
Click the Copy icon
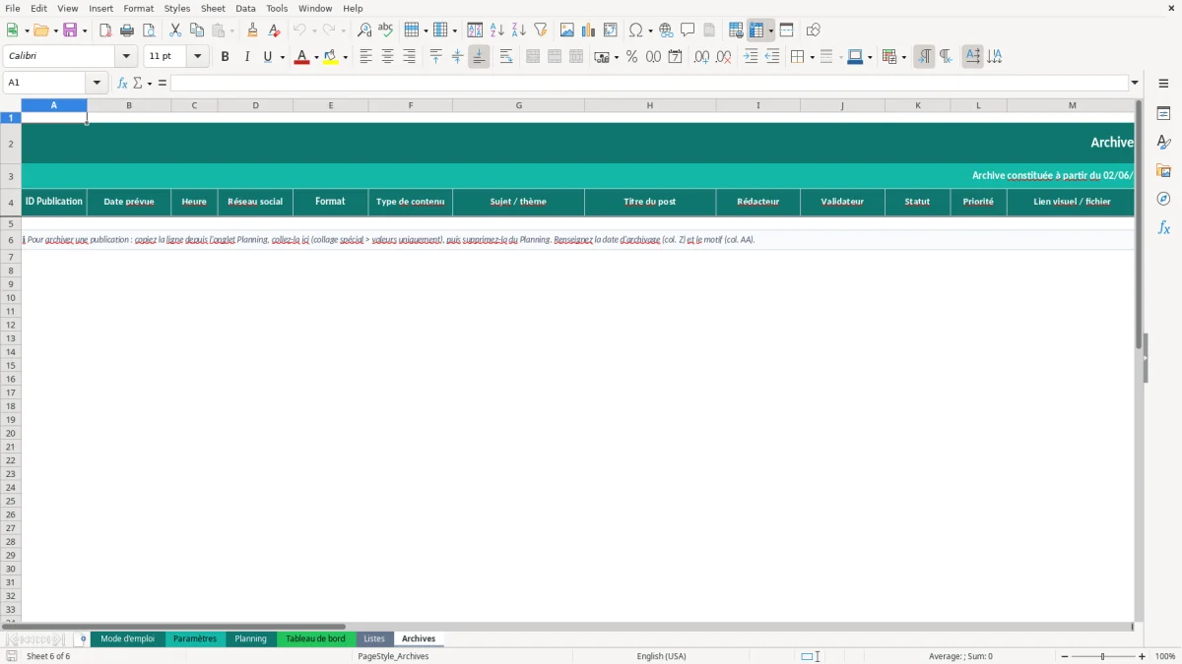[x=197, y=30]
